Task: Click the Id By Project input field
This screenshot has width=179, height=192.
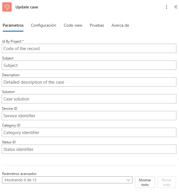Action: [89, 48]
